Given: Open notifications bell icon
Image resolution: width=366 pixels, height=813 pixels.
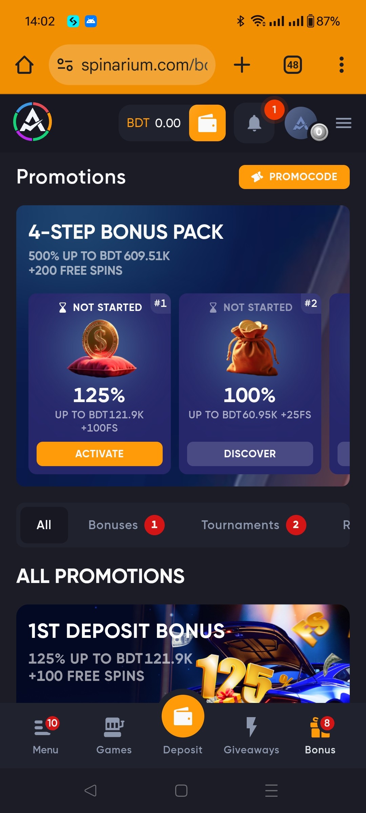Looking at the screenshot, I should (254, 123).
